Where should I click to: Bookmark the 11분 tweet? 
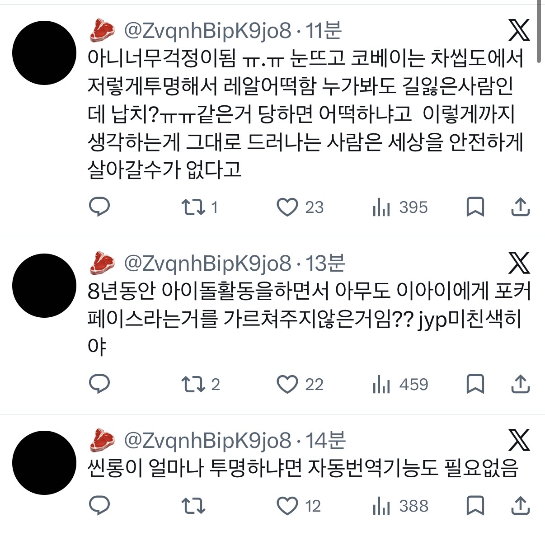(475, 207)
